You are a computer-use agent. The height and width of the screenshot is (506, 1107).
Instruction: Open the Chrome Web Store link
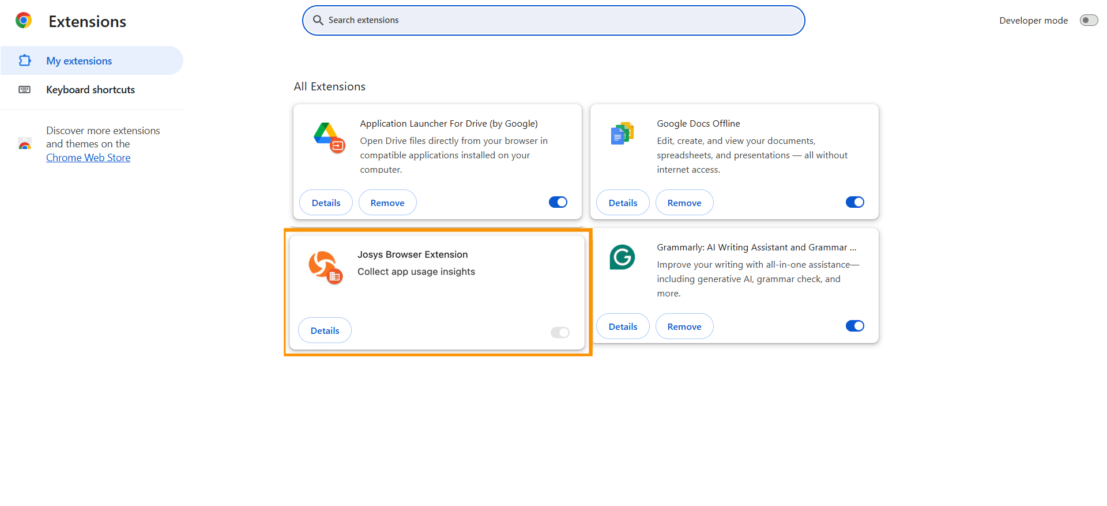[x=88, y=158]
